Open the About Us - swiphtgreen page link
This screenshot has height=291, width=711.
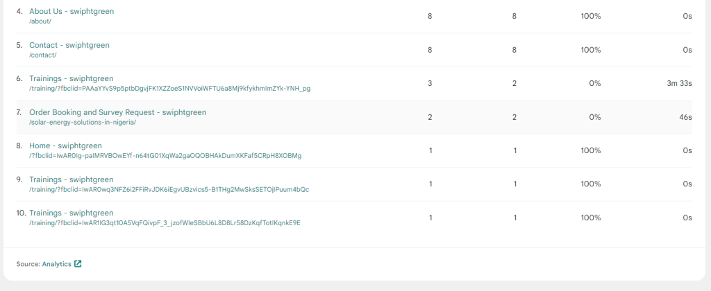(x=71, y=12)
